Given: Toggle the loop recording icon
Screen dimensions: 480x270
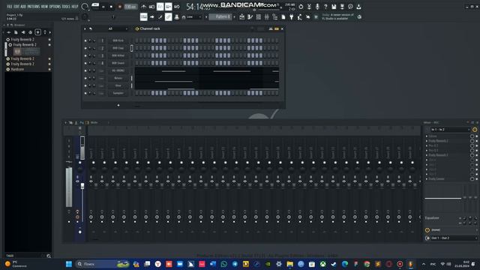Looking at the screenshot, I should point(177,7).
